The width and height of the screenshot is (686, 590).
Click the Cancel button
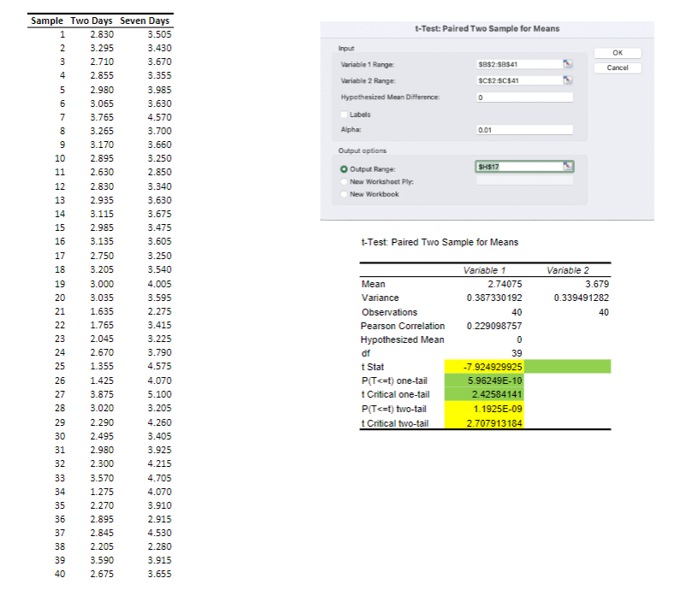(x=617, y=68)
